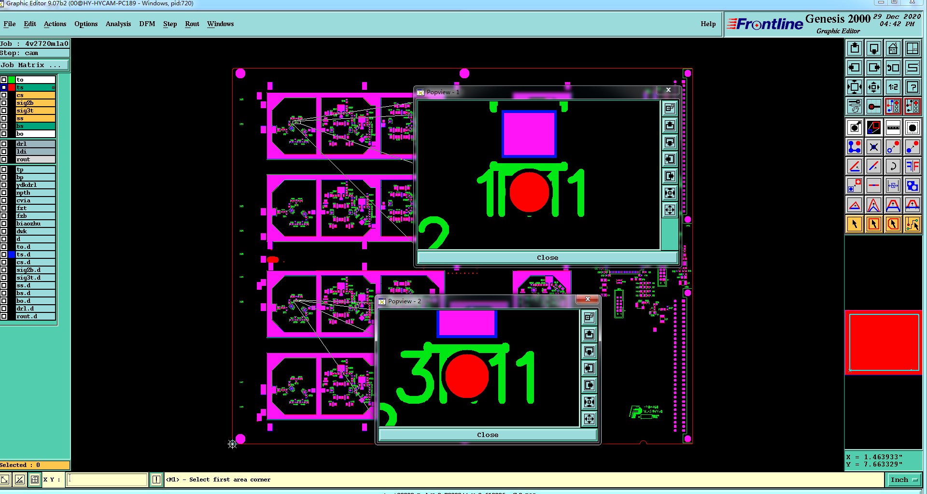Toggle the checkbox for layer to

4,80
